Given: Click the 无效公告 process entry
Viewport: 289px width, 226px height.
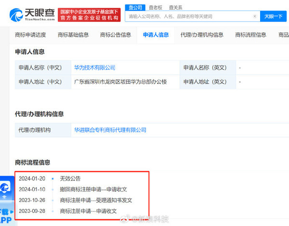Looking at the screenshot, I should [70, 179].
